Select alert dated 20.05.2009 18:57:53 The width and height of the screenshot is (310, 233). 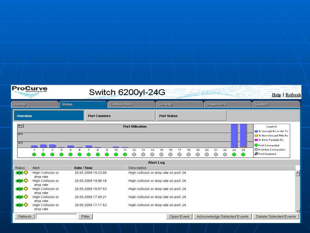[x=154, y=191]
